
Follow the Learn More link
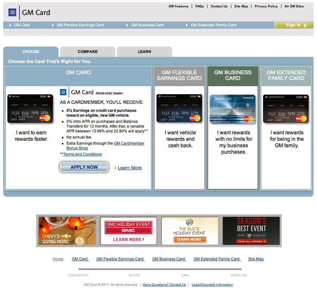tap(130, 168)
